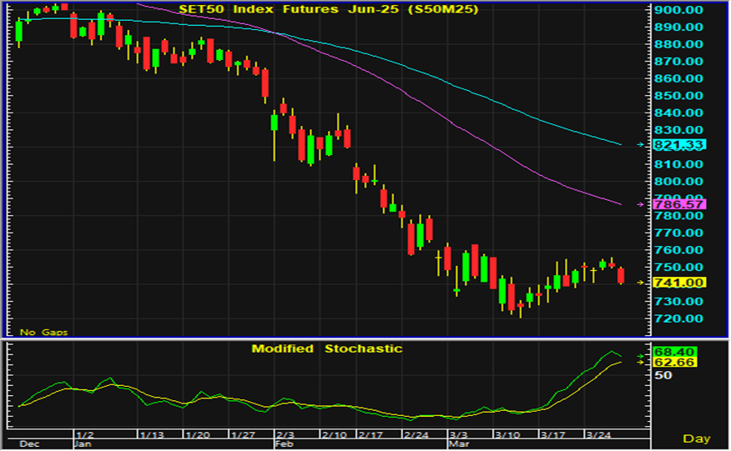This screenshot has height=451, width=731.
Task: Click the Feb month label on the time axis
Action: tap(283, 445)
